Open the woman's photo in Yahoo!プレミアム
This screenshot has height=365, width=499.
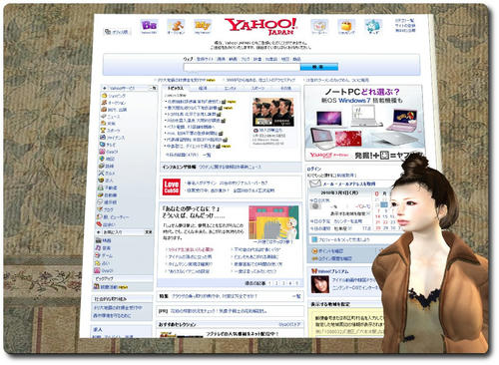[320, 284]
